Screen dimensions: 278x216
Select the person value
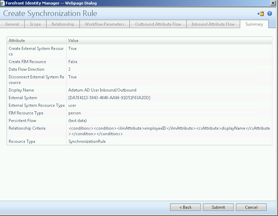(x=75, y=113)
